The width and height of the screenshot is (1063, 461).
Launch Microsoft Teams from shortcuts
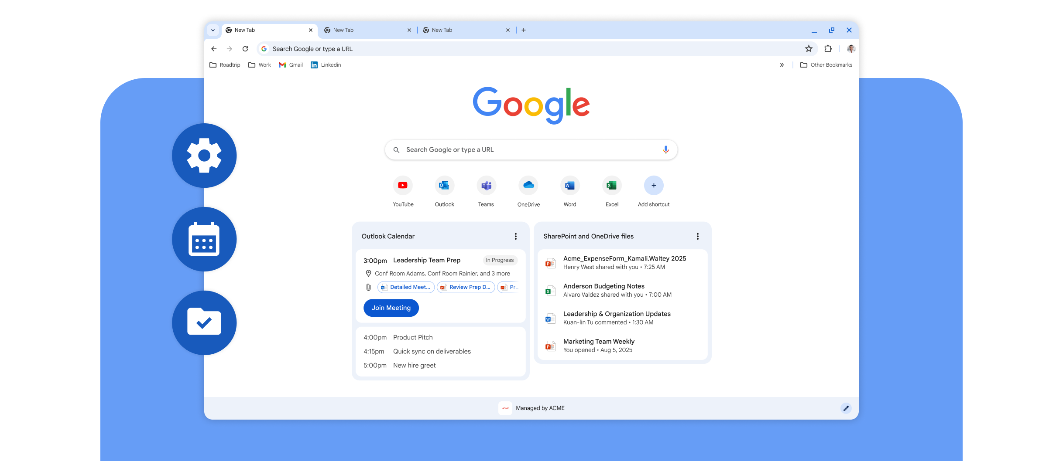click(486, 185)
